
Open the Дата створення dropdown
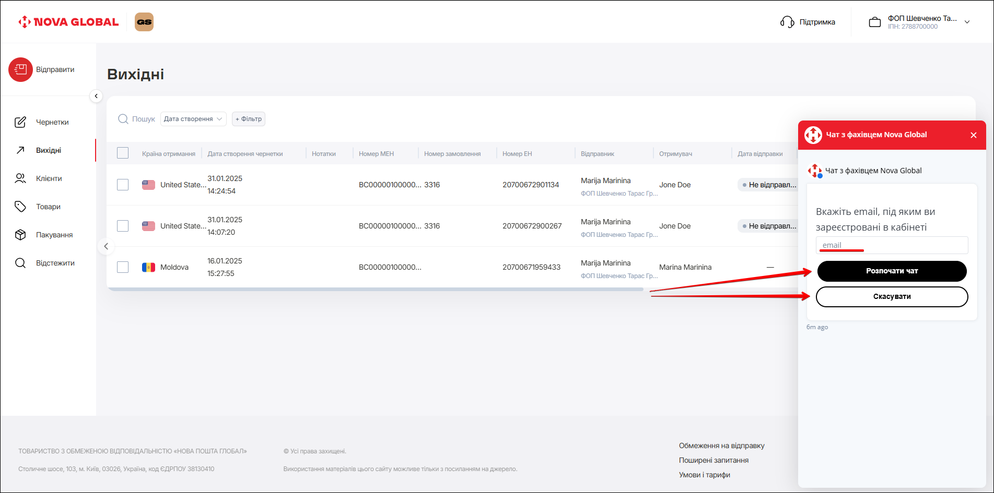pyautogui.click(x=193, y=119)
